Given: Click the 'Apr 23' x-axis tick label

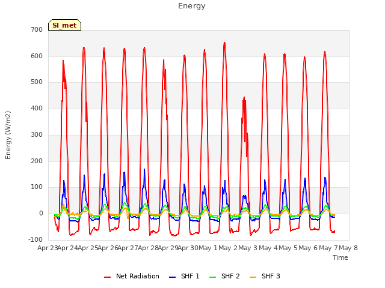Looking at the screenshot, I should click(x=48, y=248).
